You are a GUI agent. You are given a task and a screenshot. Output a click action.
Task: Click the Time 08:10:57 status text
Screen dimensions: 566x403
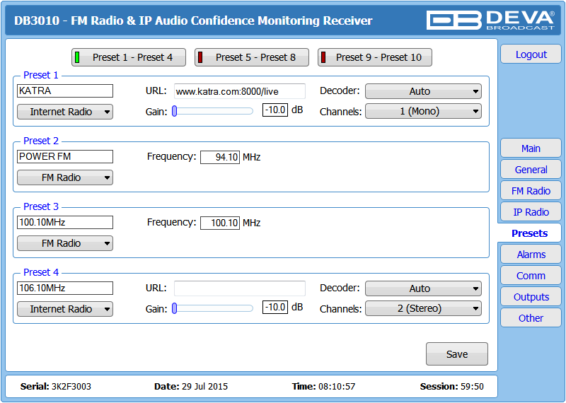coord(324,387)
